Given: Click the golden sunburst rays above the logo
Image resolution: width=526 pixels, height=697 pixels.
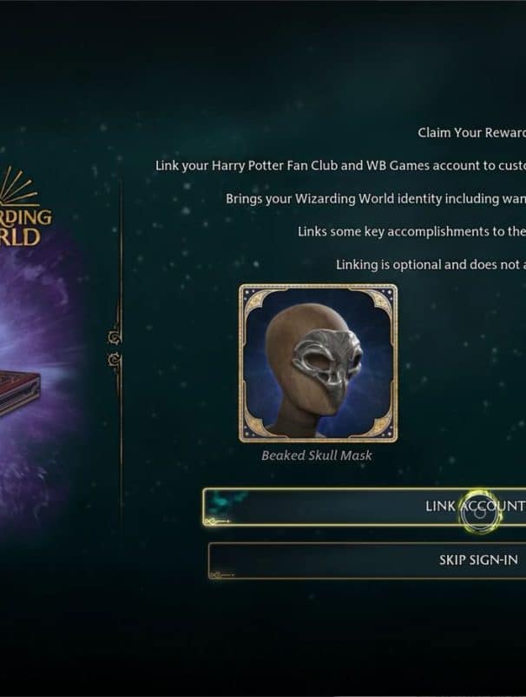Looking at the screenshot, I should pyautogui.click(x=17, y=187).
